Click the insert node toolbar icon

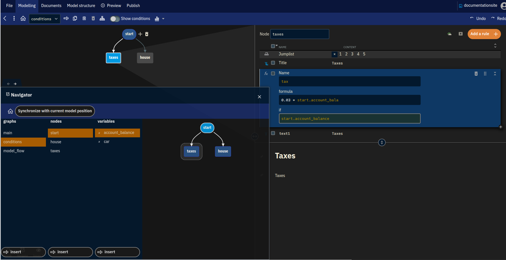pos(66,19)
